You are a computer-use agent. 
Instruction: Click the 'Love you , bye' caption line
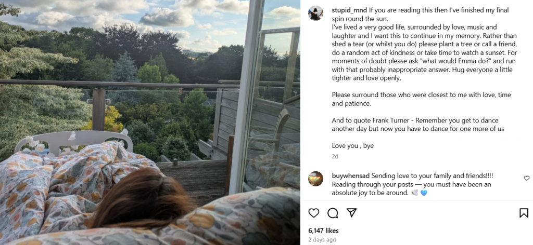[x=352, y=146]
